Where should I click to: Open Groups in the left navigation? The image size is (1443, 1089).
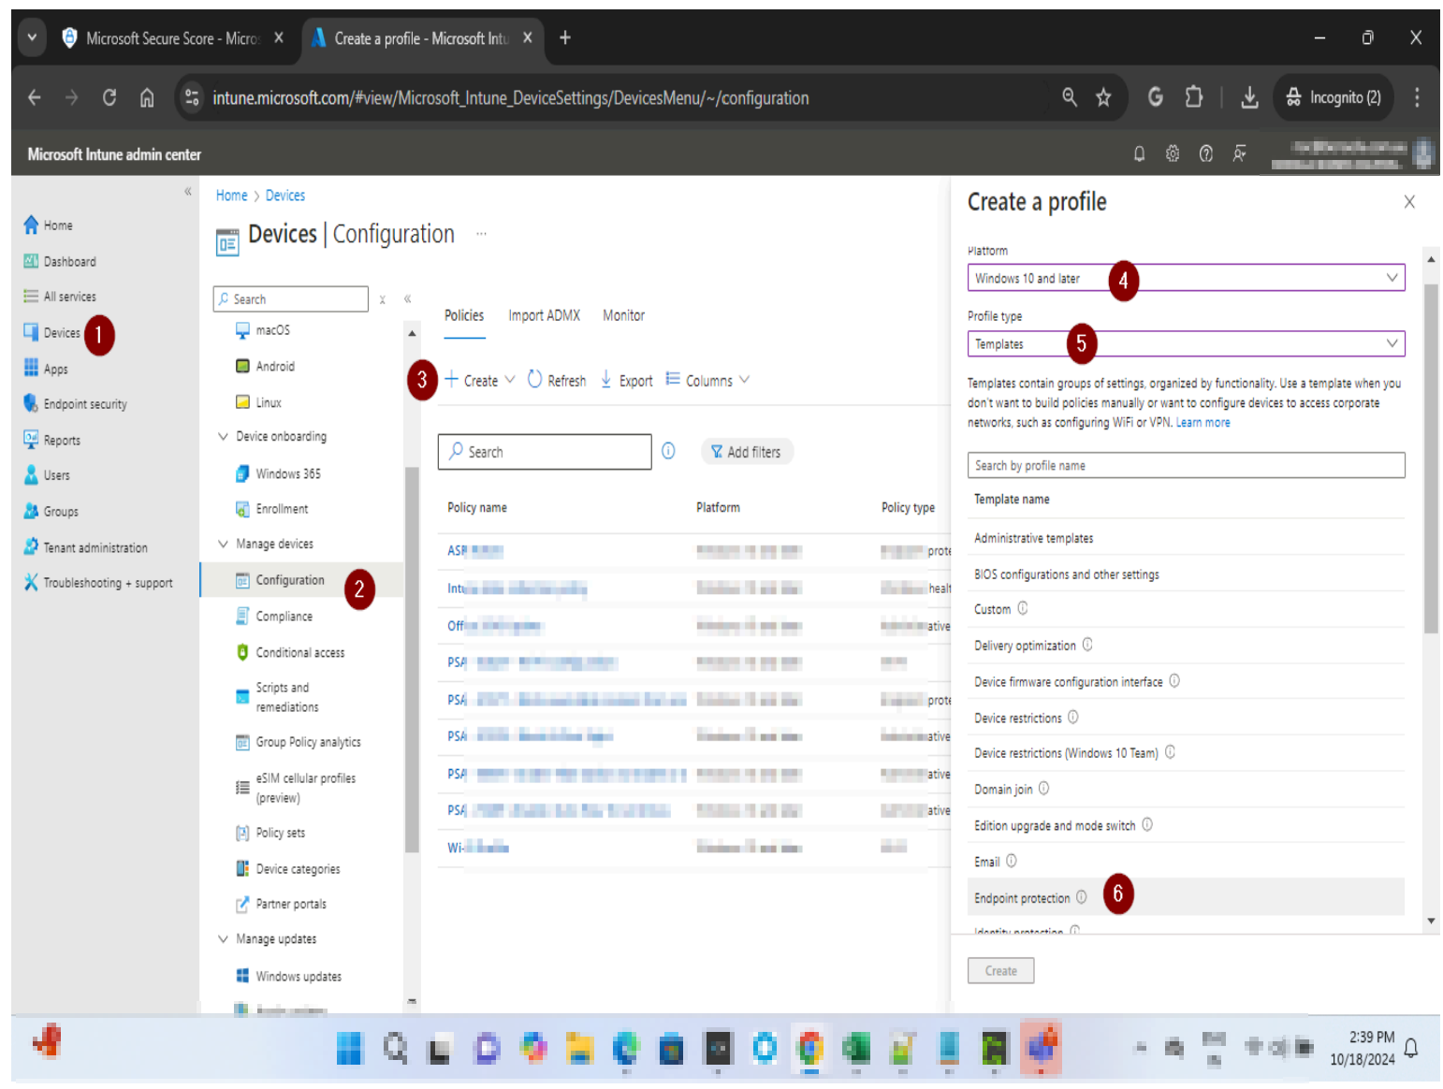click(51, 512)
